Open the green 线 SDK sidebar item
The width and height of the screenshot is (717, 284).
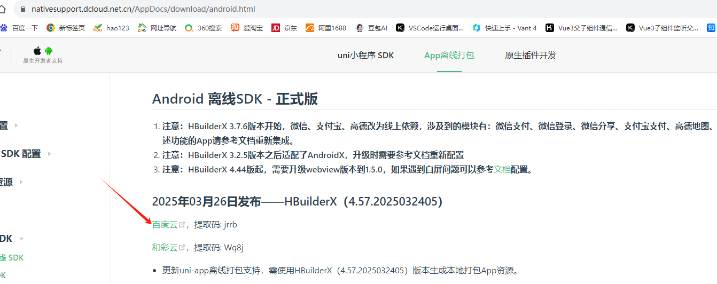pos(12,258)
